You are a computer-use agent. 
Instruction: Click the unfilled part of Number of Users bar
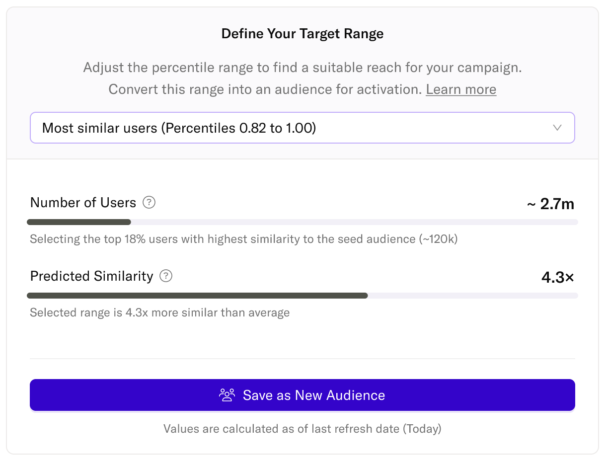(354, 222)
